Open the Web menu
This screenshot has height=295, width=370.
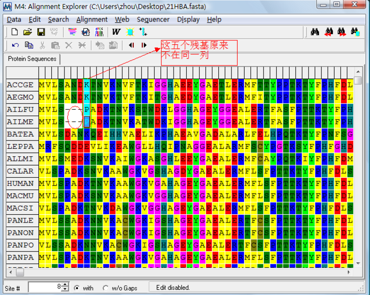tap(122, 19)
